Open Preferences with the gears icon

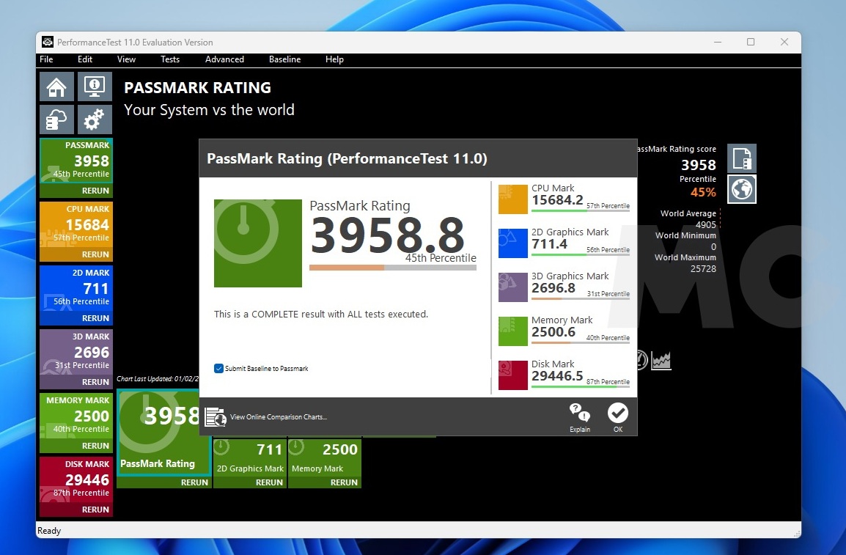(95, 119)
